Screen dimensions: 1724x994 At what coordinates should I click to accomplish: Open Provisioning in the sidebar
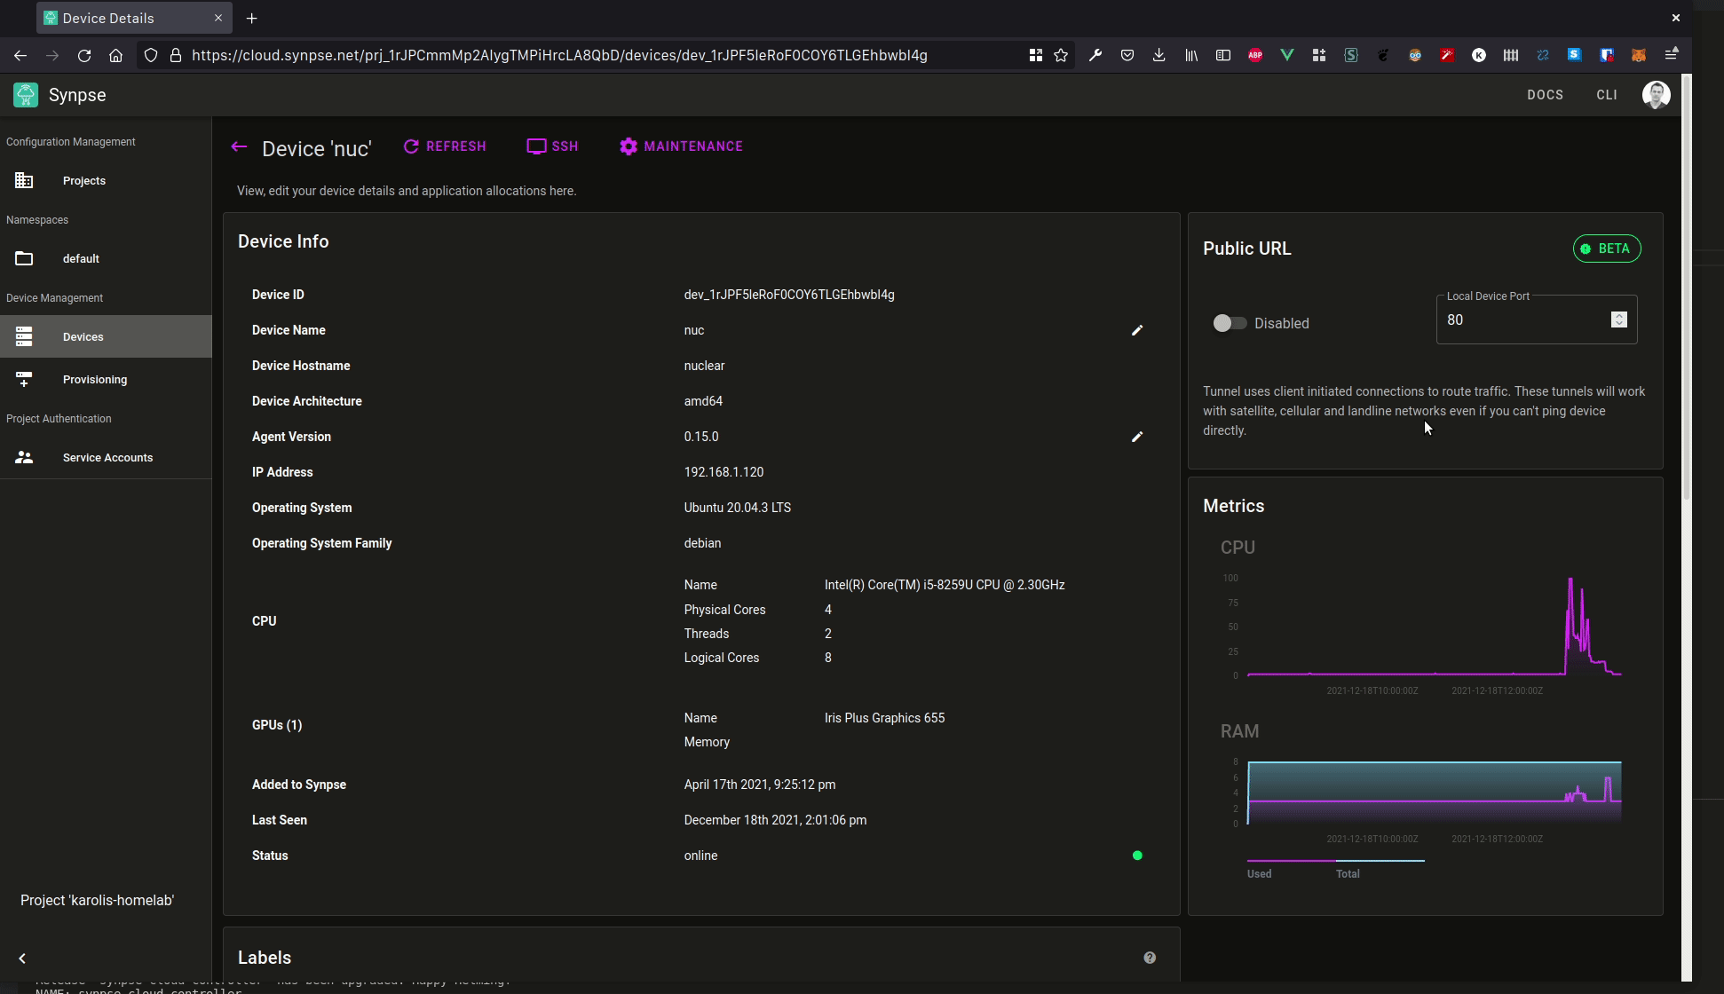click(x=94, y=380)
